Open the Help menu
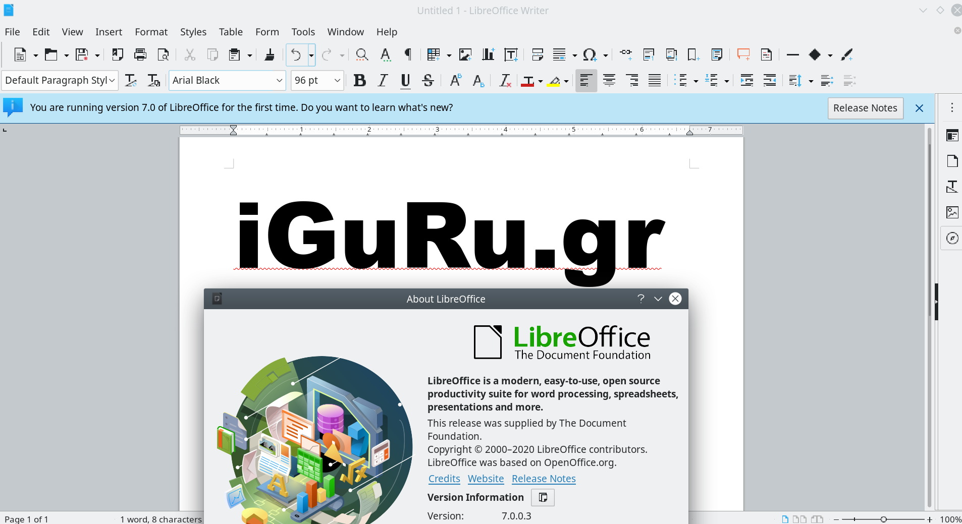962x524 pixels. pos(387,32)
